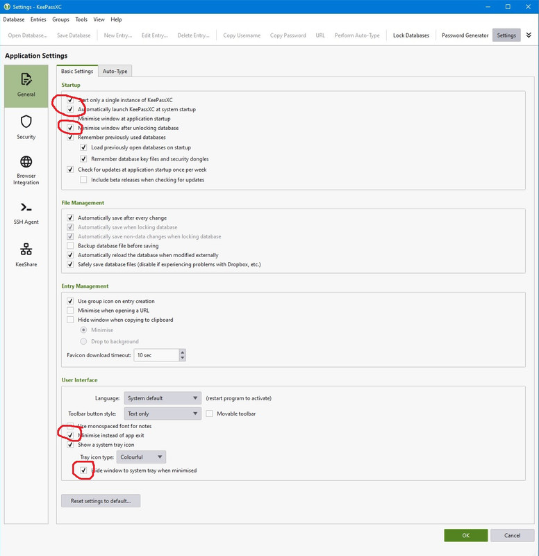Toggle show a system tray icon
Image resolution: width=539 pixels, height=556 pixels.
point(70,445)
